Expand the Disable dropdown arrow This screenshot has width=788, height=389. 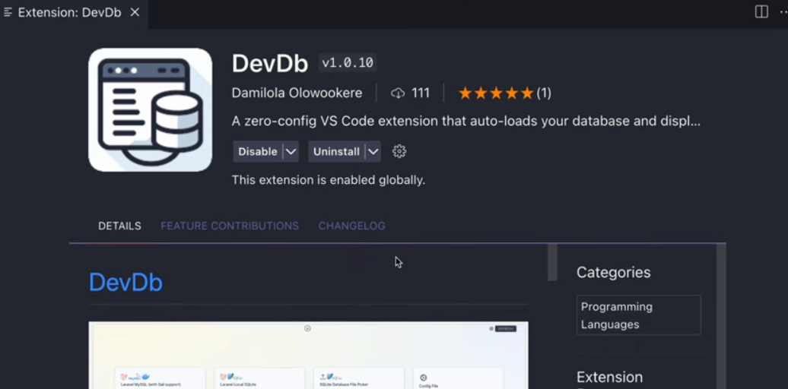(291, 152)
